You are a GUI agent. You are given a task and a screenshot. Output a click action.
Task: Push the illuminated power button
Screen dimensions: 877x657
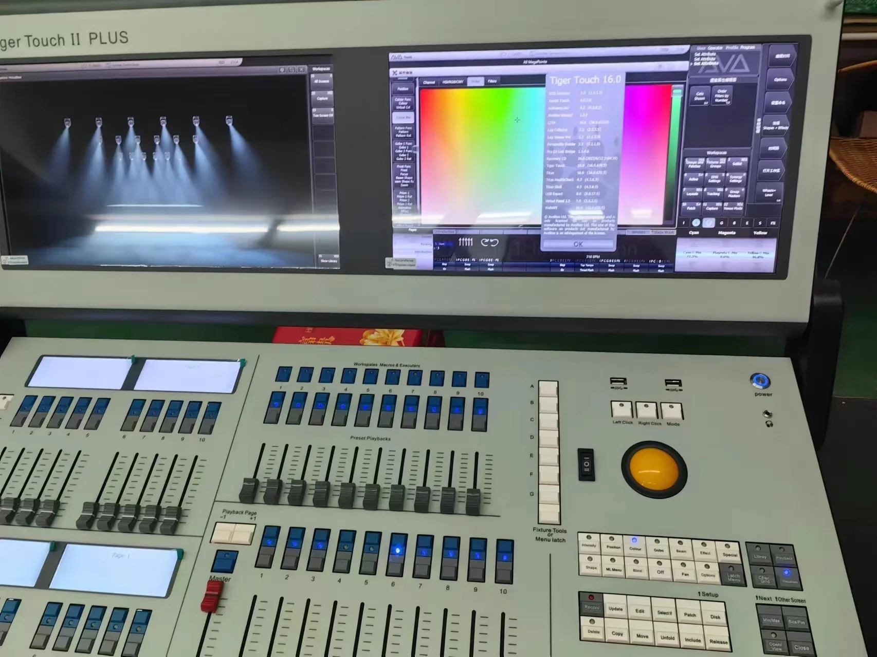pos(760,381)
